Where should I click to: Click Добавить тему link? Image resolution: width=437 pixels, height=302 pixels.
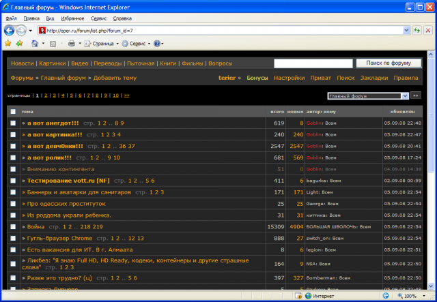pyautogui.click(x=115, y=78)
